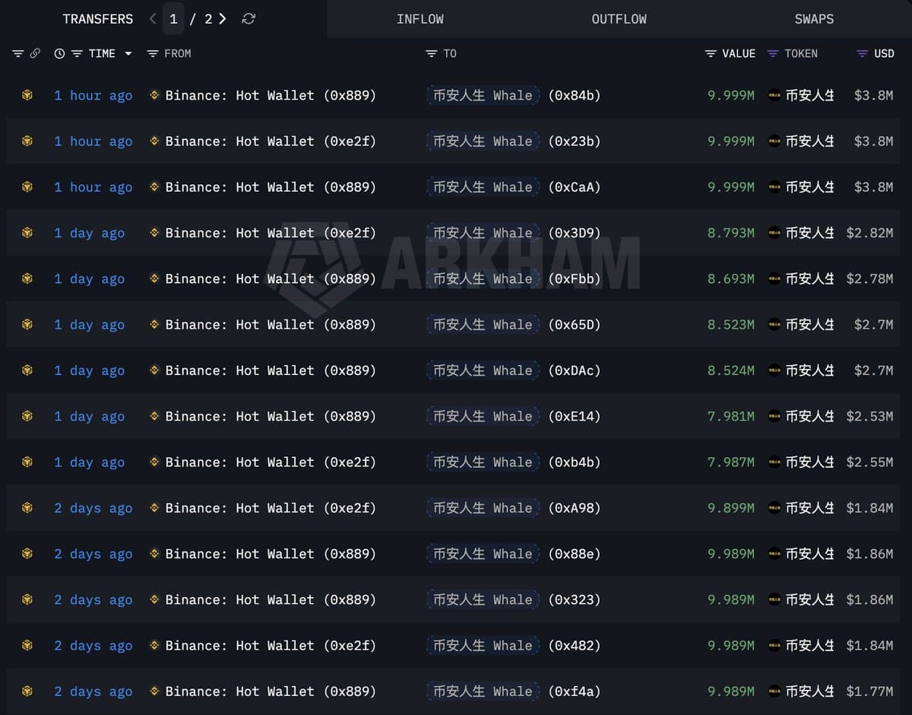This screenshot has height=715, width=912.
Task: Click the previous page left chevron
Action: [x=153, y=18]
